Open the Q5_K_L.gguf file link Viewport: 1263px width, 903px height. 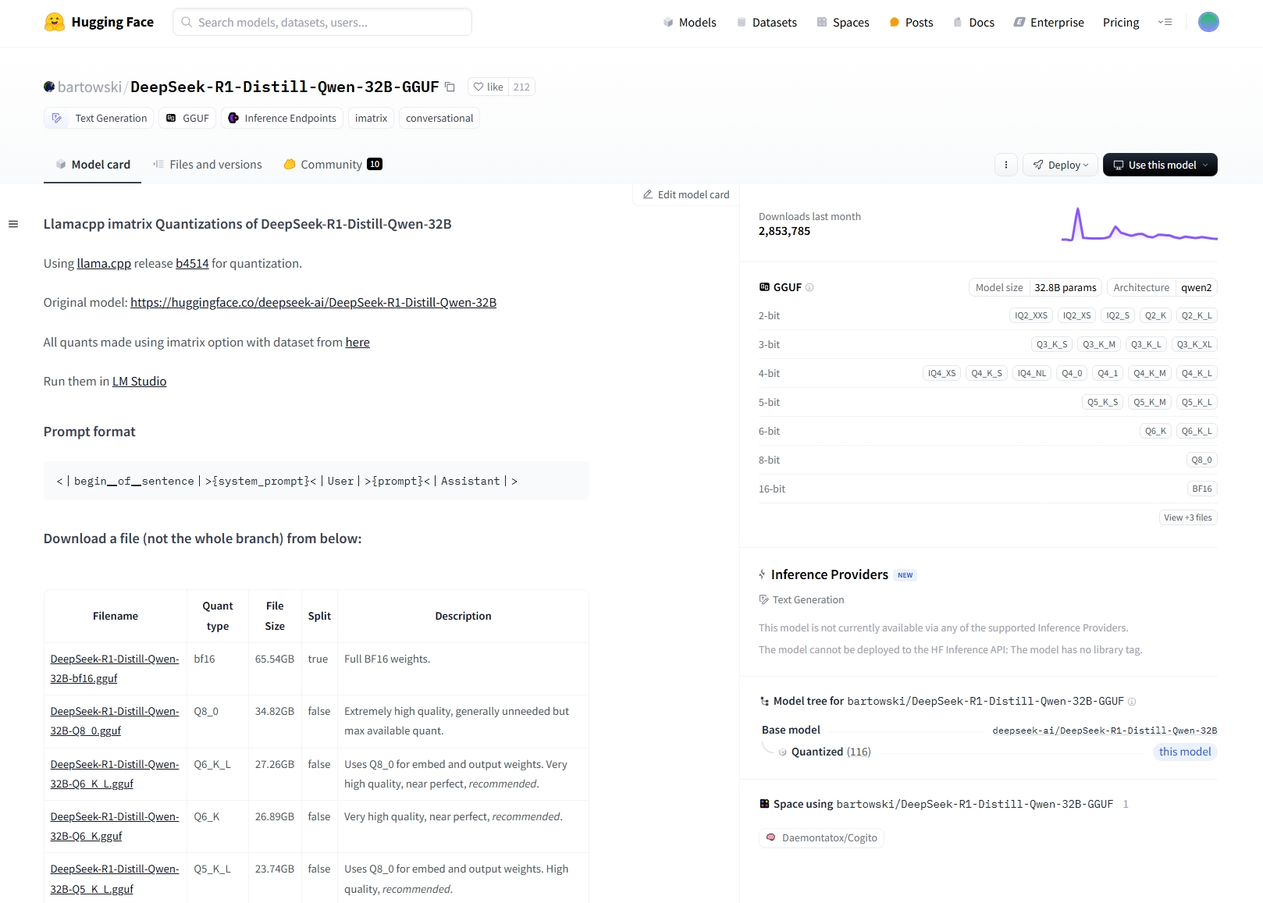(115, 879)
